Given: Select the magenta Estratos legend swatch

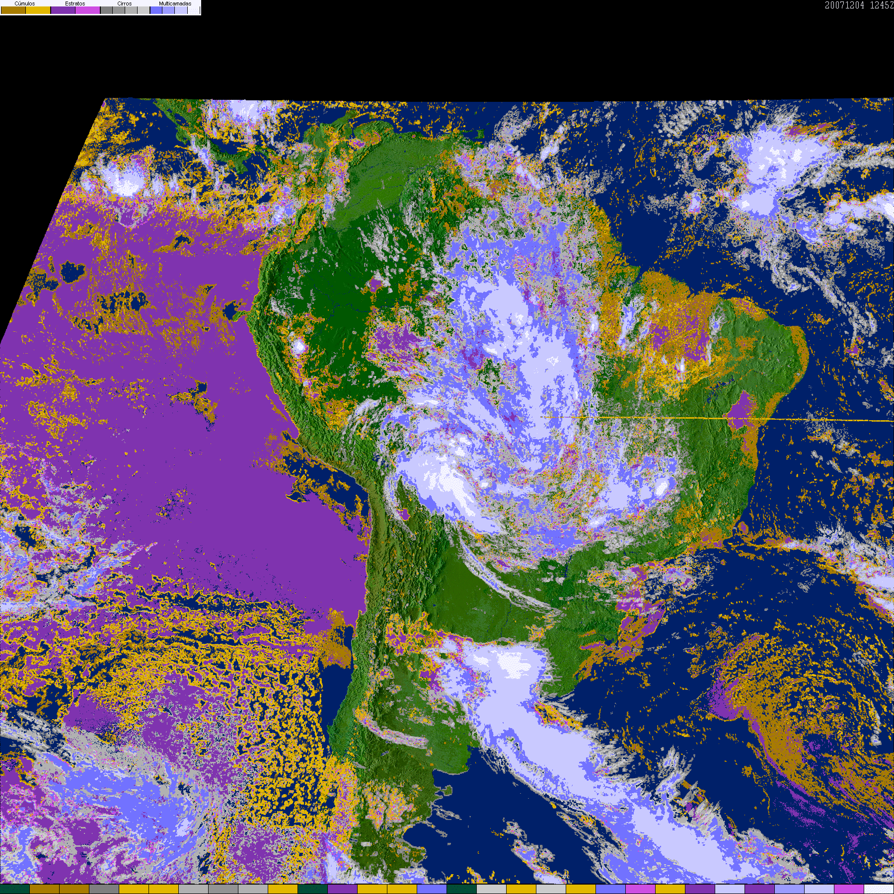Looking at the screenshot, I should 88,10.
